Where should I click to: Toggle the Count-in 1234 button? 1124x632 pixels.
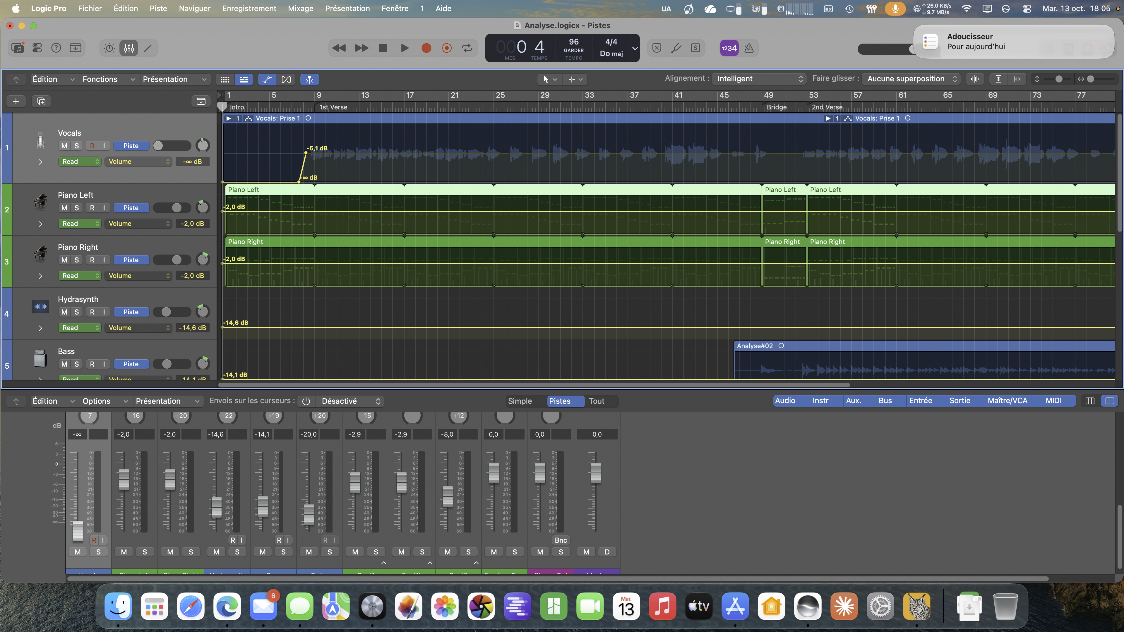pos(729,48)
